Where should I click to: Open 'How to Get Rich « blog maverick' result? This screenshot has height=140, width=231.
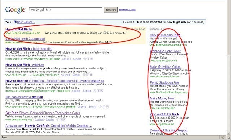tap(29, 49)
